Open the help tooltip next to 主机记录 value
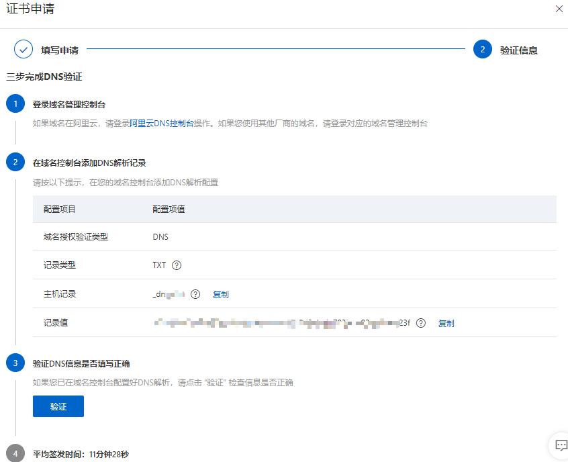The width and height of the screenshot is (568, 462). [195, 294]
